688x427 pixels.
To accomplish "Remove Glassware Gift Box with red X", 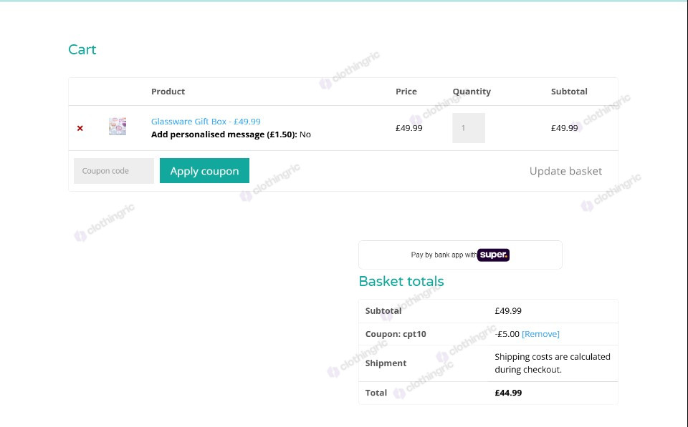I will [x=80, y=128].
